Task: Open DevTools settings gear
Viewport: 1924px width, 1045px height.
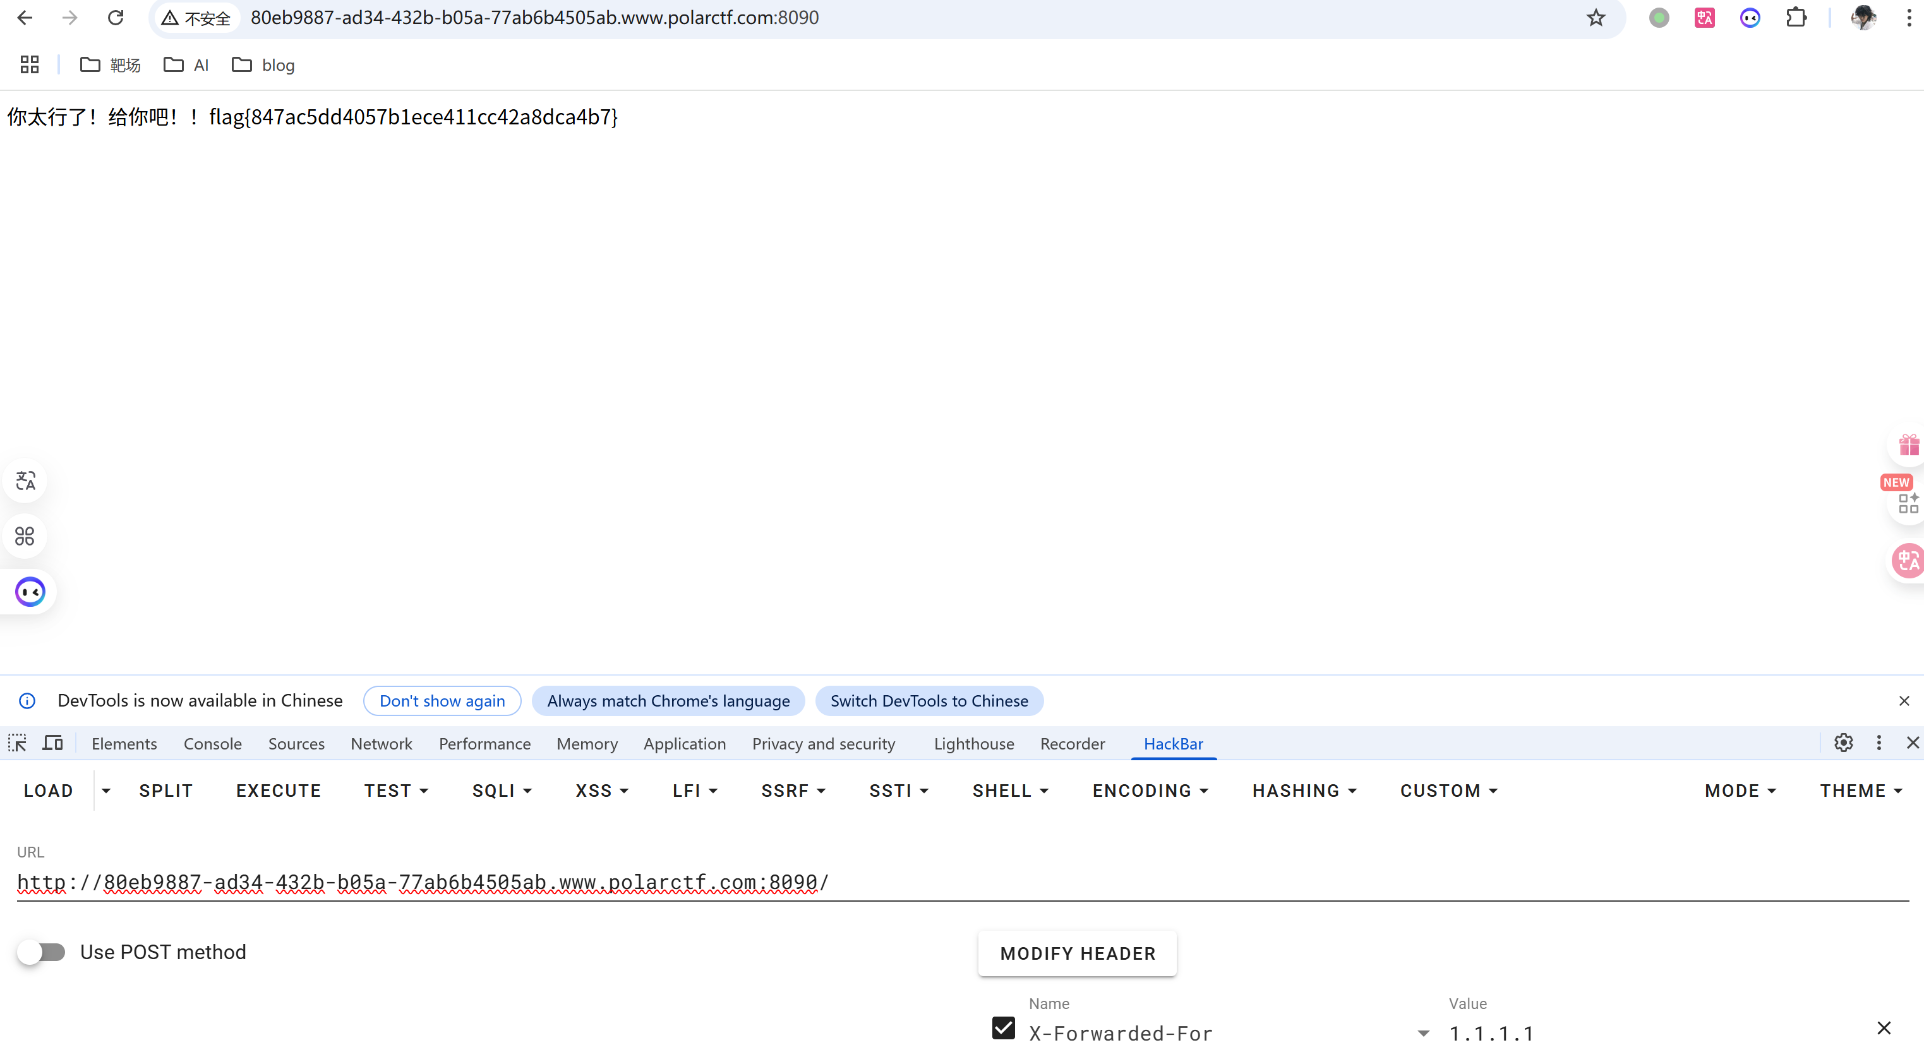Action: pos(1843,743)
